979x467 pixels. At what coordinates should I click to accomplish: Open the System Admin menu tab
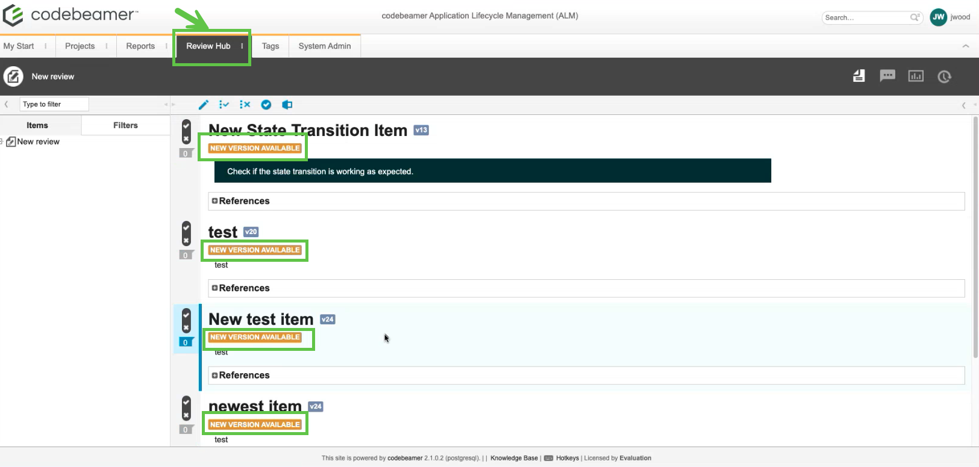(324, 46)
